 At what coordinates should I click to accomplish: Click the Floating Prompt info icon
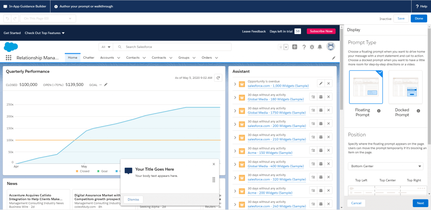379,111
